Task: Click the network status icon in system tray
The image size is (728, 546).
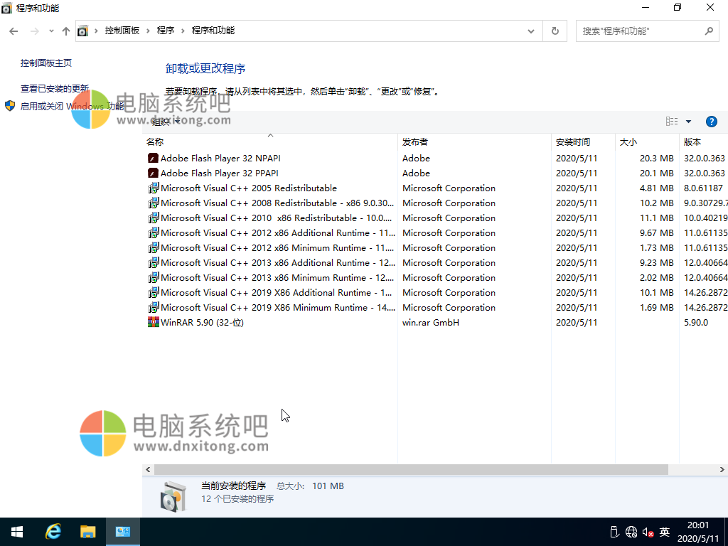Action: 631,531
